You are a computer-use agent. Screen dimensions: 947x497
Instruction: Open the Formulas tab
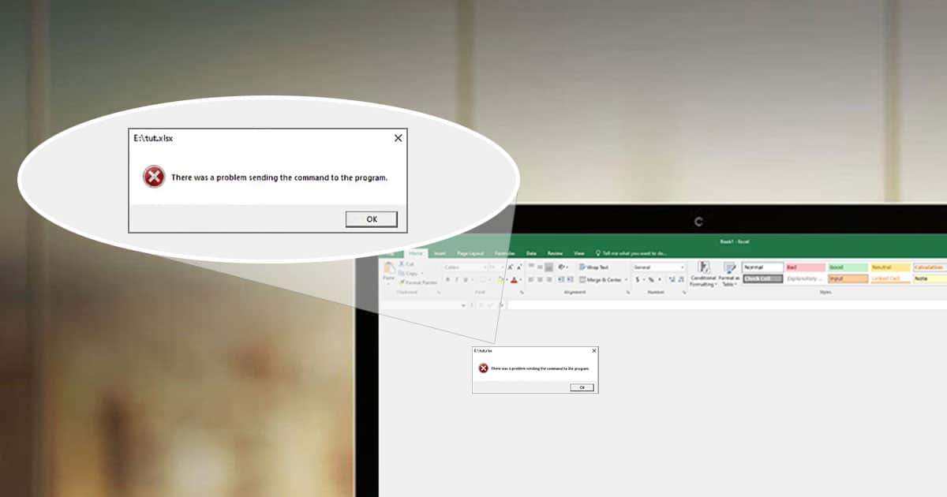[x=505, y=253]
